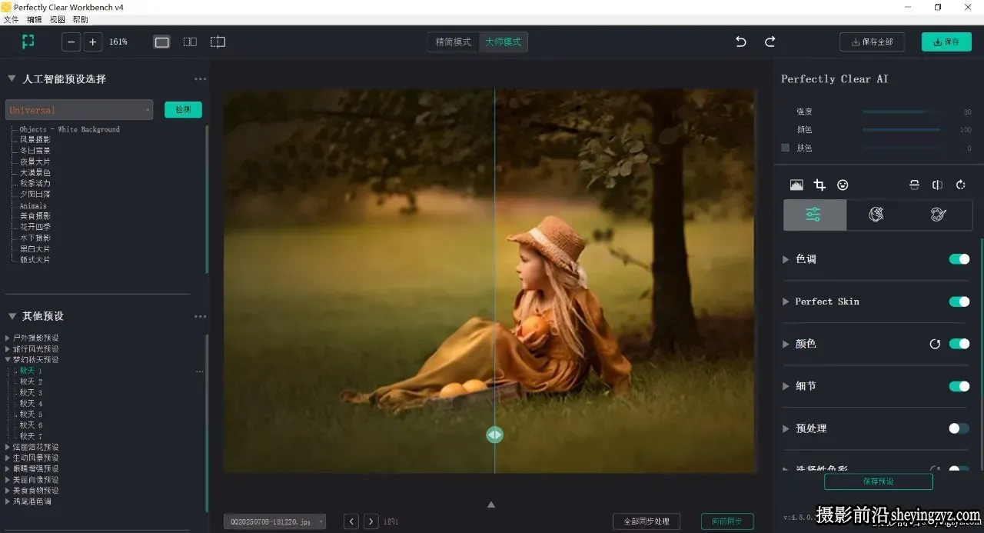Viewport: 984px width, 533px height.
Task: Toggle the 色调 switch off
Action: pyautogui.click(x=959, y=259)
